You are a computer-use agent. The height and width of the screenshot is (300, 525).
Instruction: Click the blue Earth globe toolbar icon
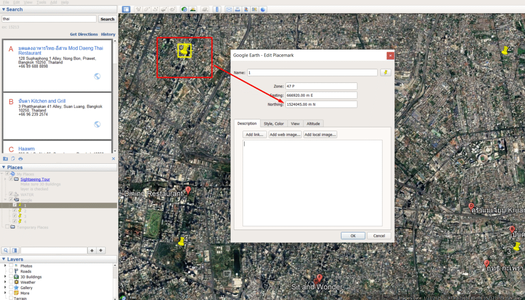click(263, 9)
